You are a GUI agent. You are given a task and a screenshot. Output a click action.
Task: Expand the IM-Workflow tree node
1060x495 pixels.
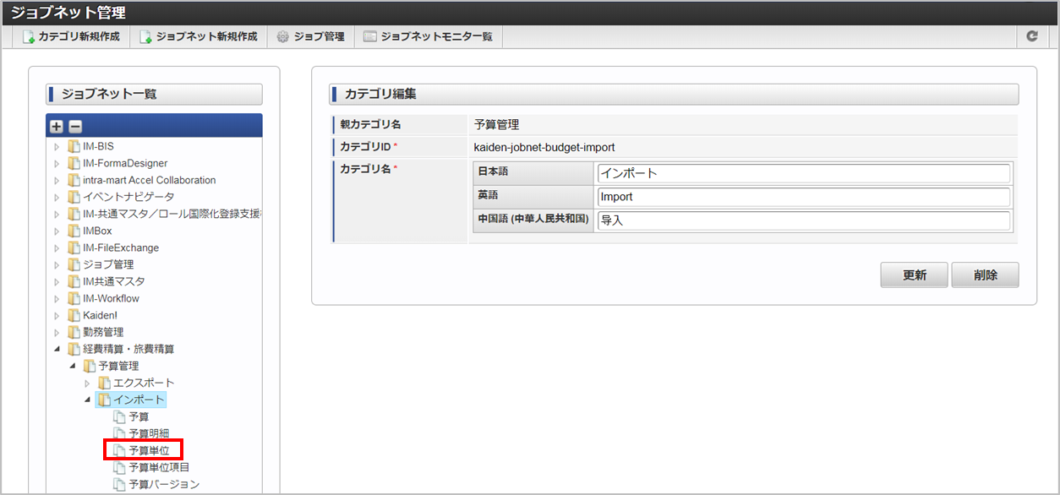[x=57, y=298]
